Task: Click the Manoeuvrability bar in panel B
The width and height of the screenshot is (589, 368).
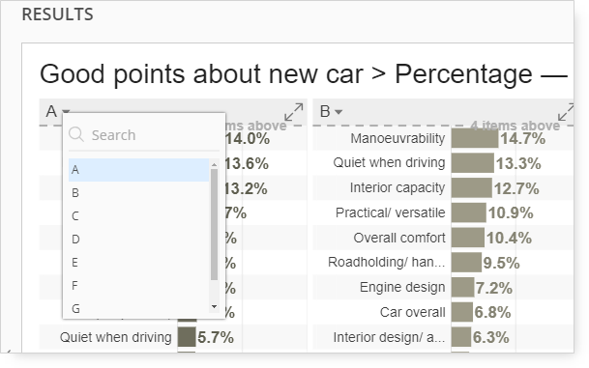Action: 475,138
